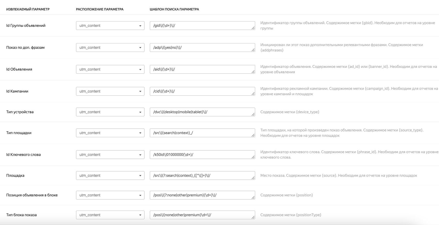Expand the Тип блока показа dropdown

click(110, 215)
